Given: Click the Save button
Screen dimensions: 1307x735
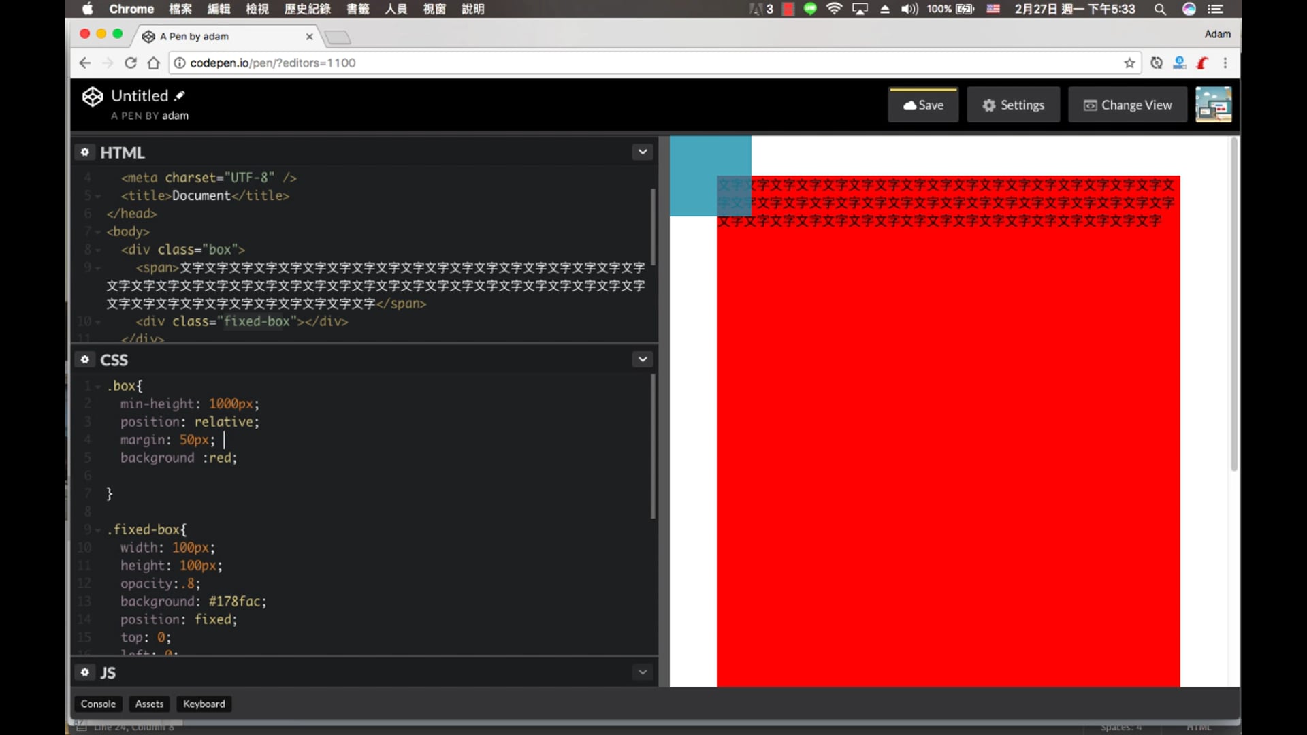Looking at the screenshot, I should click(923, 105).
